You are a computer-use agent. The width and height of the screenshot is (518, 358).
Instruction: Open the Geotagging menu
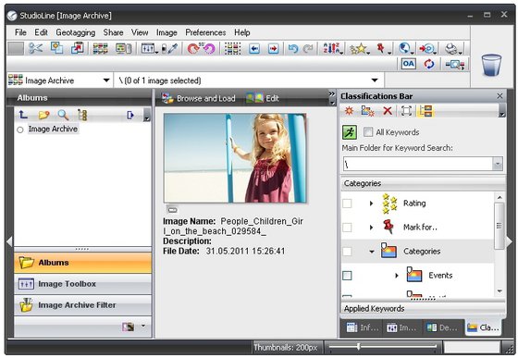75,32
